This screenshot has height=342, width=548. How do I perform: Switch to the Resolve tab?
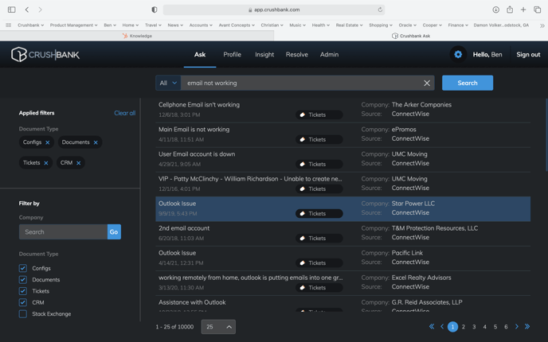(297, 54)
